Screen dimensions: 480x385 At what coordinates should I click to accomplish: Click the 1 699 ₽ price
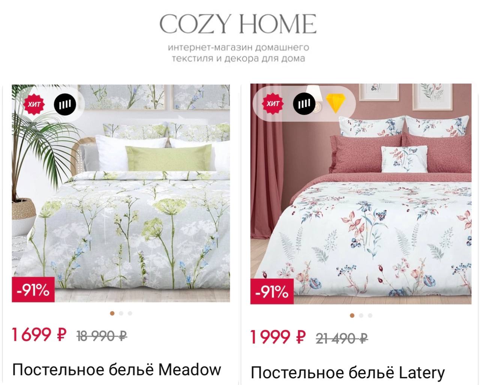click(39, 334)
